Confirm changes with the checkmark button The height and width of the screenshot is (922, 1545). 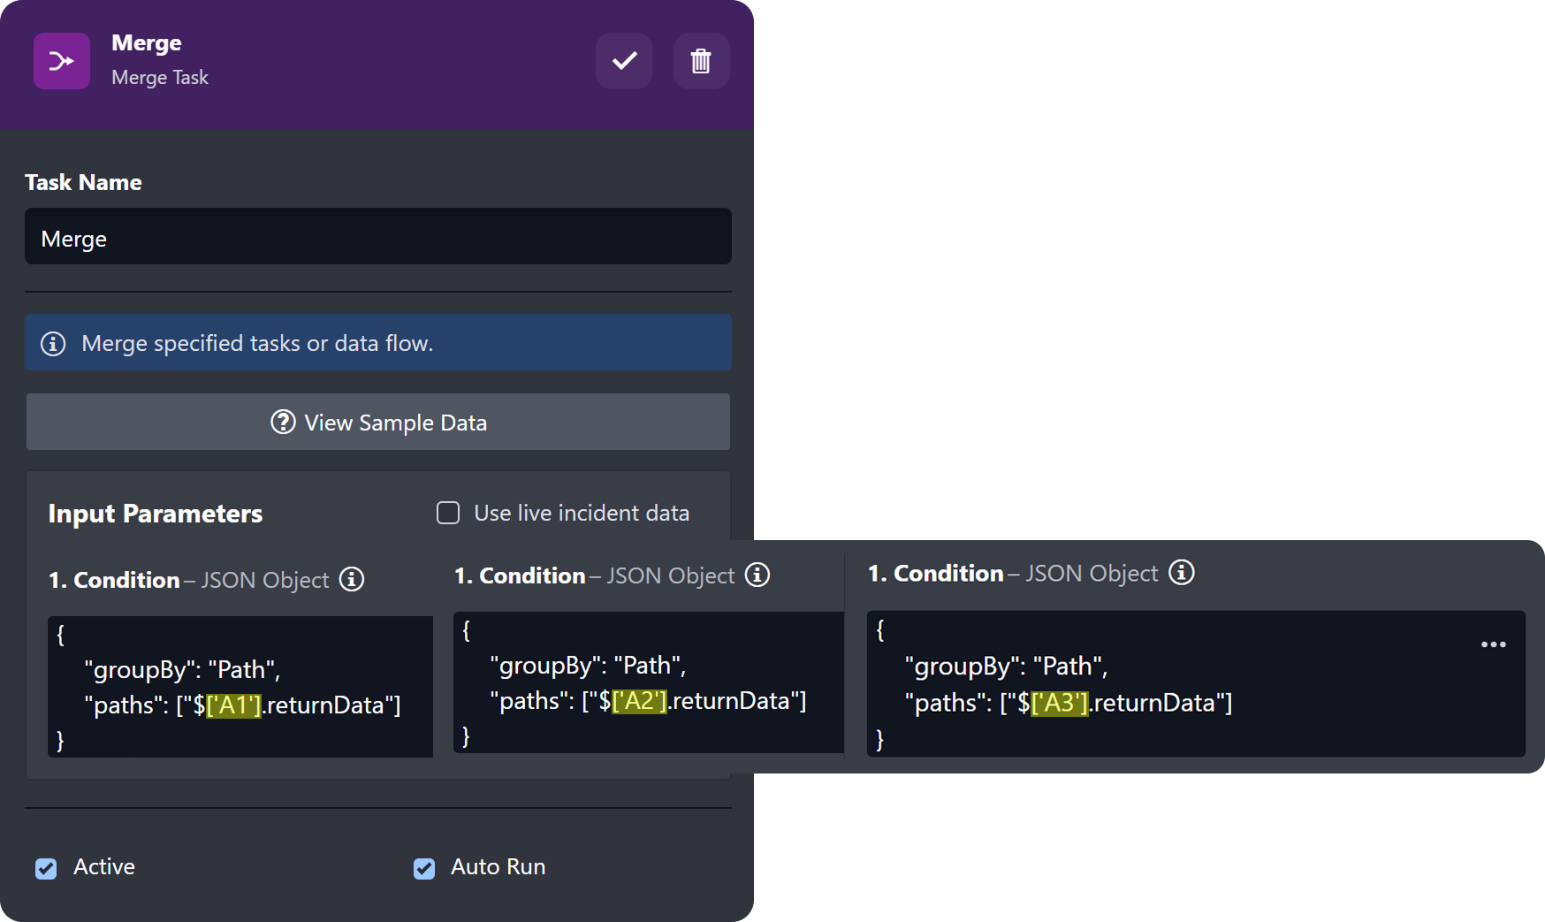(624, 61)
